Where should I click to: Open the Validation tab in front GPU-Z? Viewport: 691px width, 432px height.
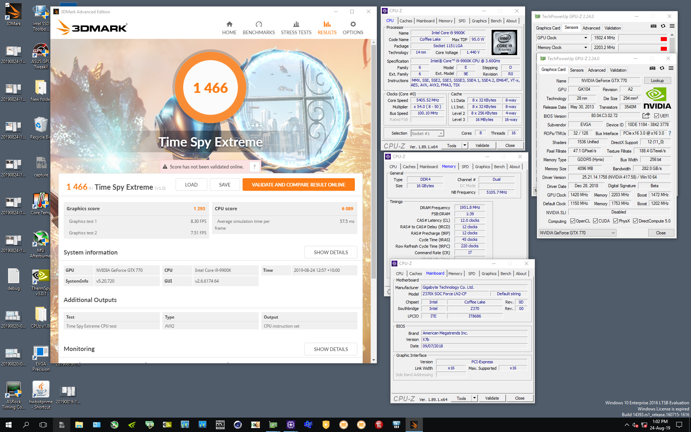[x=618, y=70]
